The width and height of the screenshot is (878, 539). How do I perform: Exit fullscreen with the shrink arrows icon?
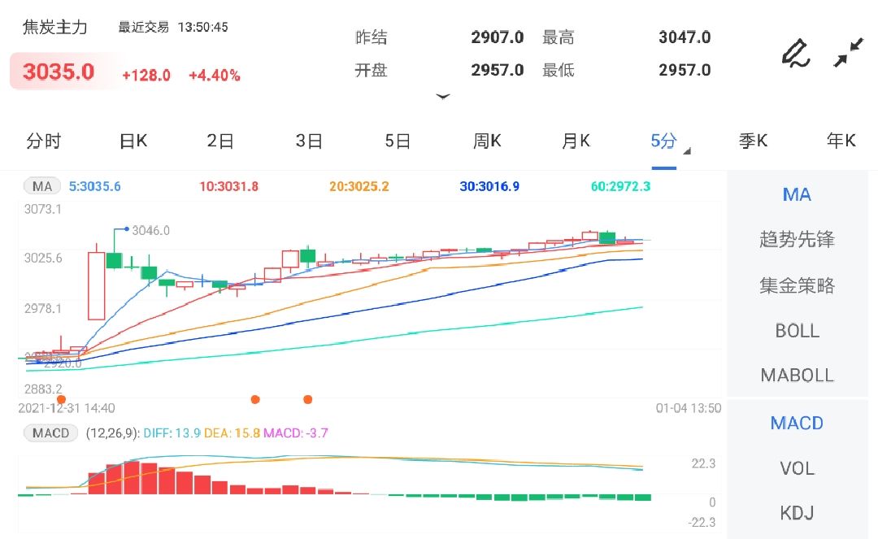848,53
